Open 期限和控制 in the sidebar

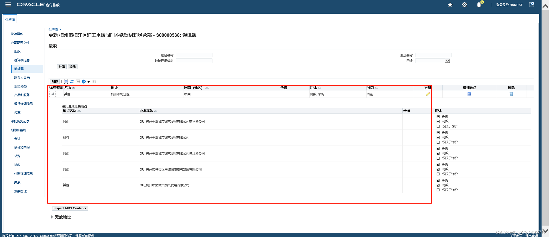(19, 130)
